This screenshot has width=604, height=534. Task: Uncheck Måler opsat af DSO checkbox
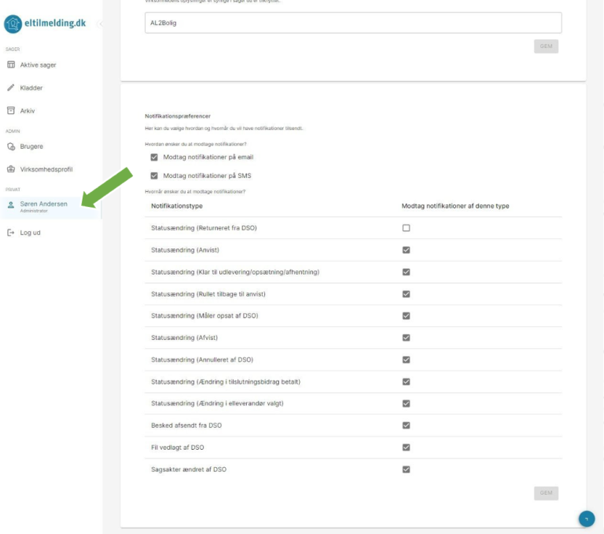(406, 316)
